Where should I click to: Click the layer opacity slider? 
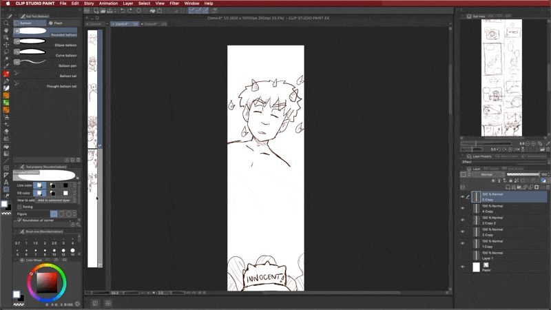click(523, 174)
